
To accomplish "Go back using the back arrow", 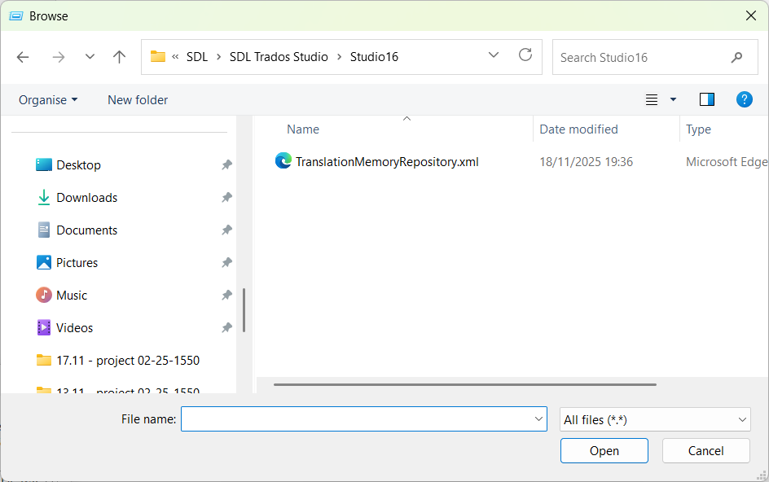I will [23, 56].
